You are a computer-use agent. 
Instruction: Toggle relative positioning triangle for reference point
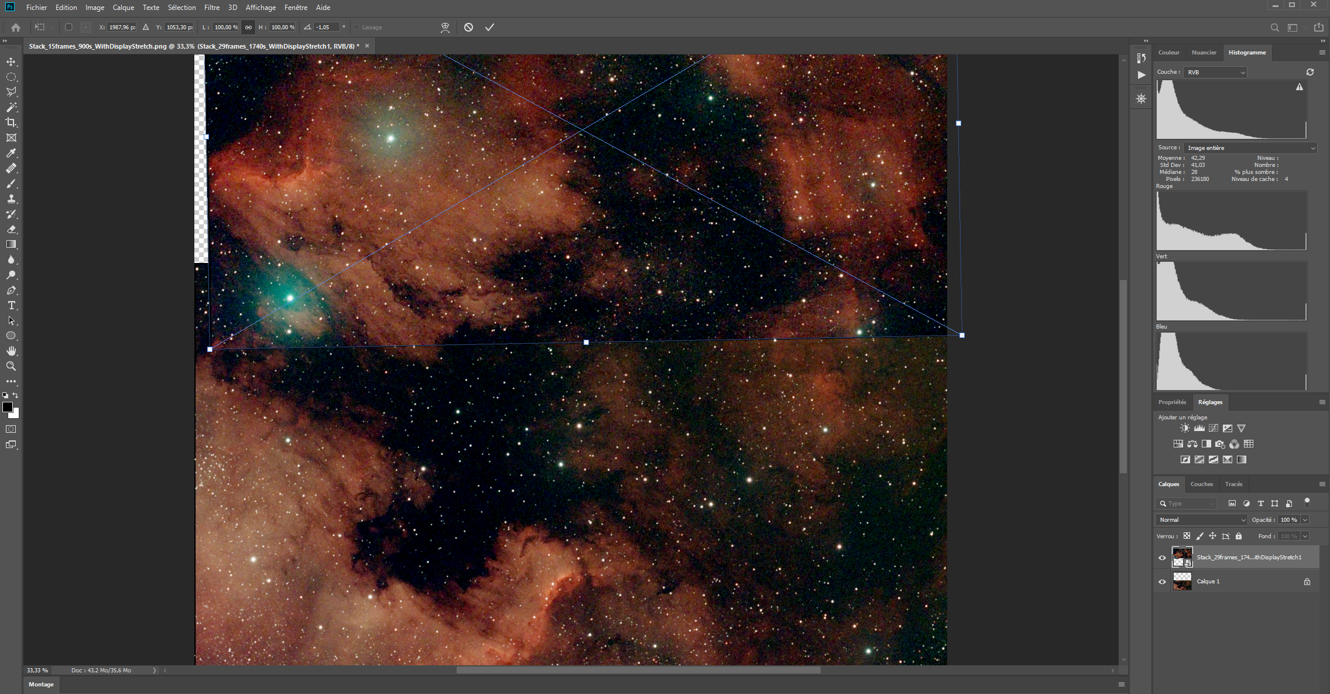click(146, 27)
